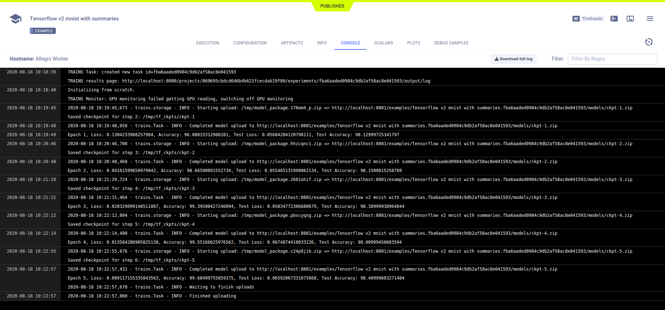Open the hamburger menu

650,19
